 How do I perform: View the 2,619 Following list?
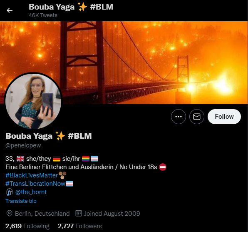pos(27,226)
